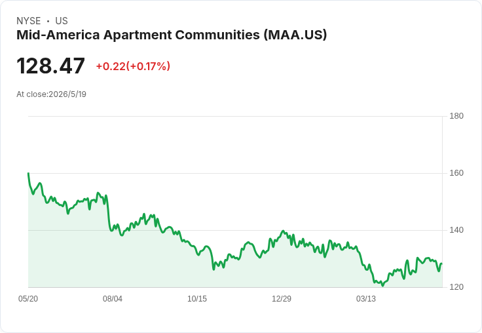Click the US market label
482x333 pixels.
[x=62, y=21]
